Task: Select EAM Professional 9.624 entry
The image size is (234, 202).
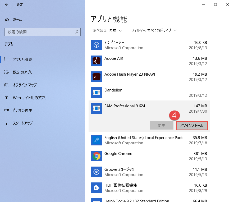Action: (x=149, y=116)
